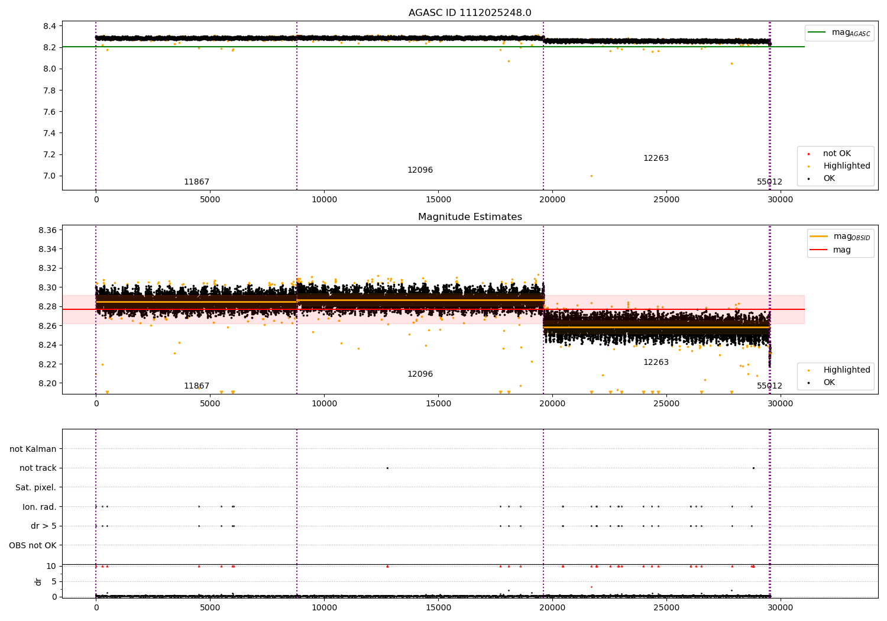
Task: Click the 'Sat. pixel.' row label
Action: pos(36,488)
